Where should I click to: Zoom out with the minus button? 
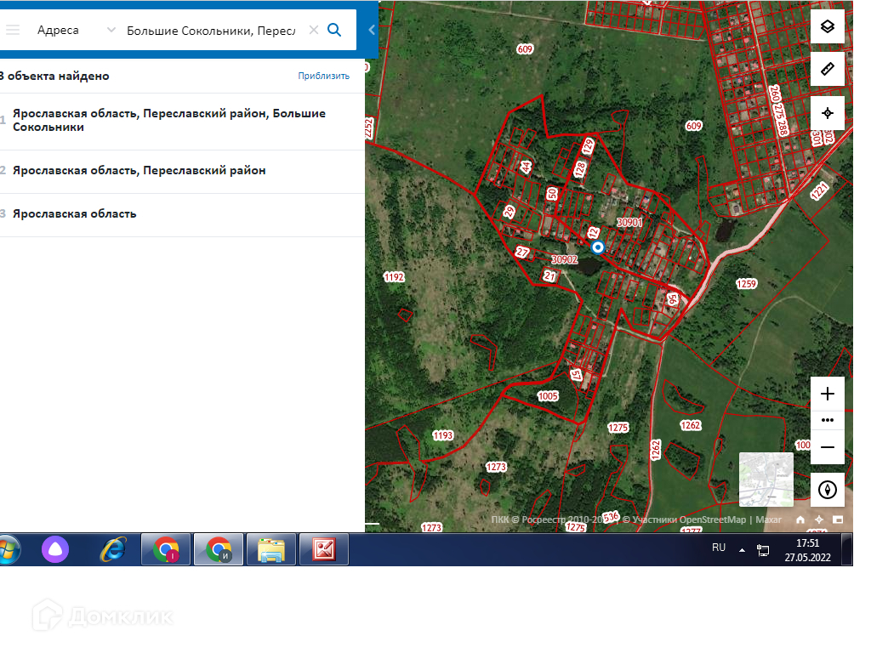pos(827,447)
